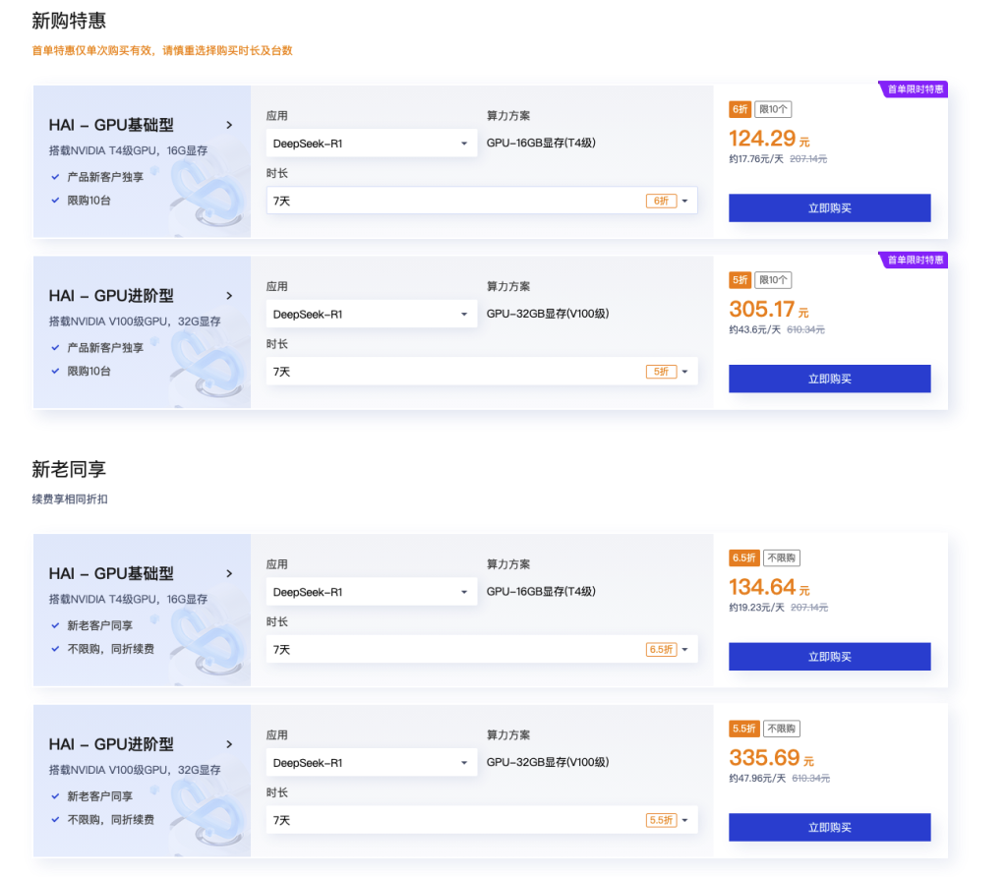This screenshot has height=877, width=1007.
Task: Click the 不限购 tag next to 5.5折
Action: (x=782, y=729)
